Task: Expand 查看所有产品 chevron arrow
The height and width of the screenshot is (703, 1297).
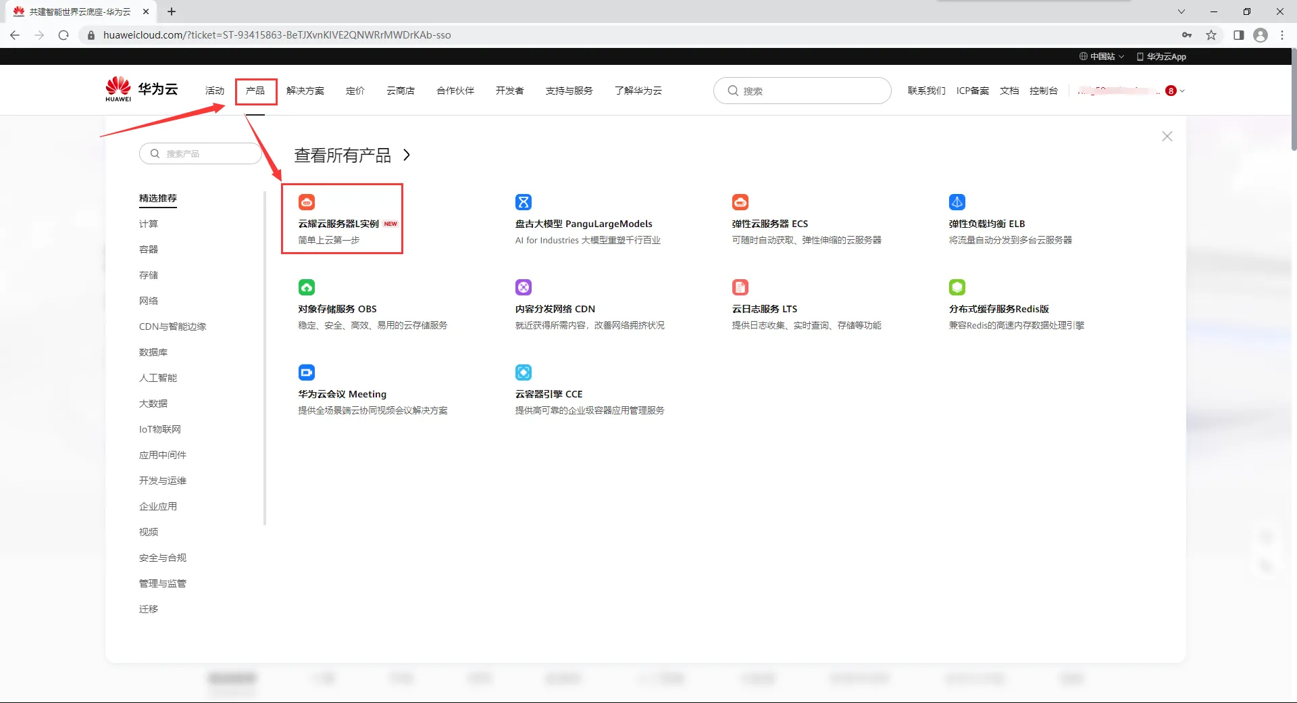Action: point(407,155)
